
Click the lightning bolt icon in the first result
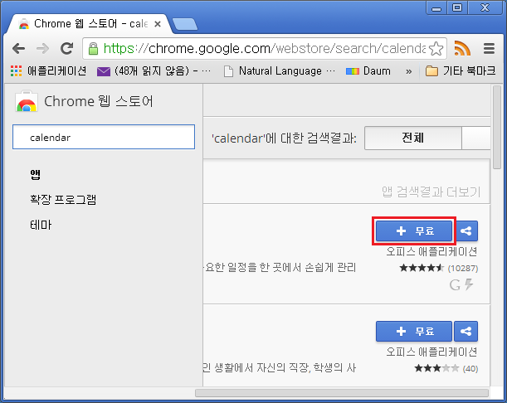tap(469, 284)
